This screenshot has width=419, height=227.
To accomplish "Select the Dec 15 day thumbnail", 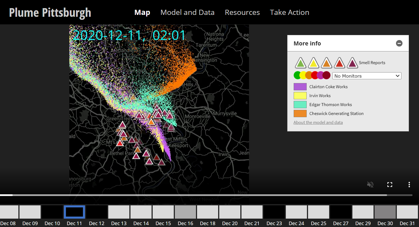I will click(163, 212).
